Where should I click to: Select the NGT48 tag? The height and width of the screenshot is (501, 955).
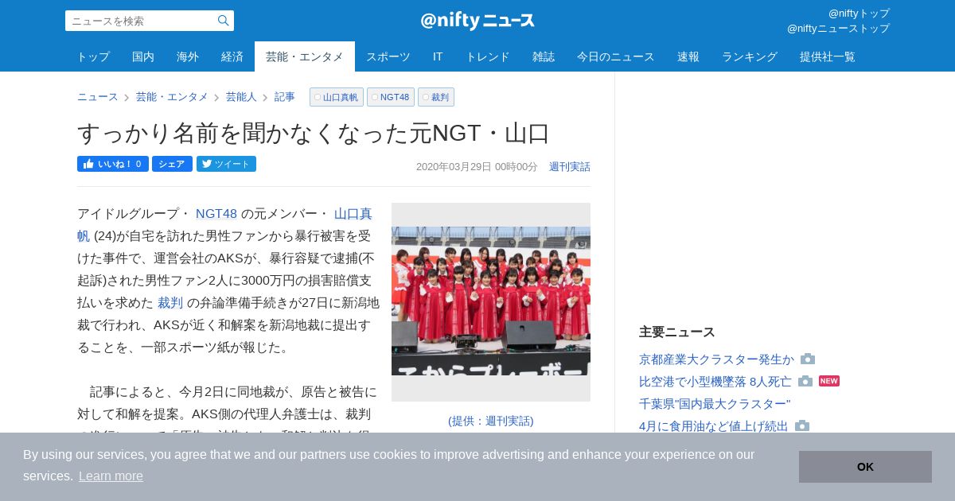391,97
